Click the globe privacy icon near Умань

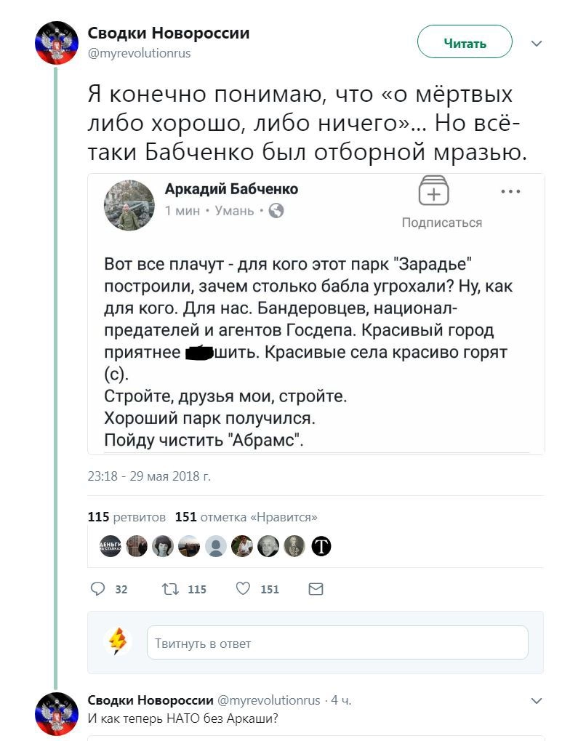pyautogui.click(x=276, y=211)
